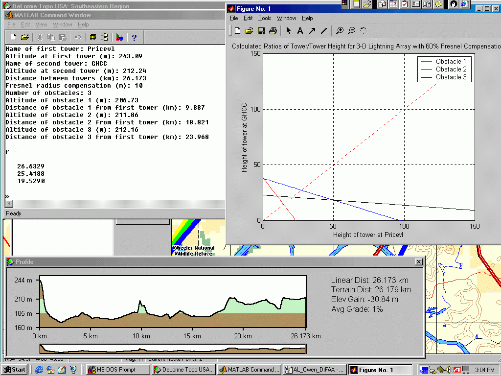Click Open File folder icon in MATLAB window
The height and width of the screenshot is (376, 501).
point(24,37)
